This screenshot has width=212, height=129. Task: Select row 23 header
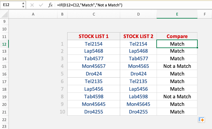(x=4, y=127)
